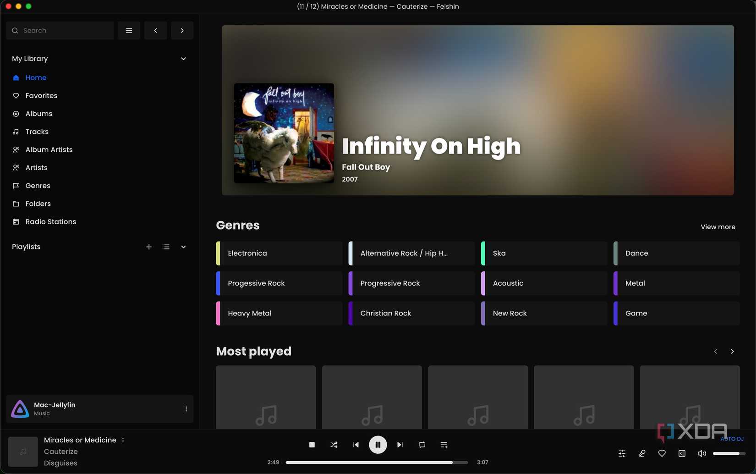Open Radio Stations in the sidebar
This screenshot has height=474, width=756.
[50, 221]
